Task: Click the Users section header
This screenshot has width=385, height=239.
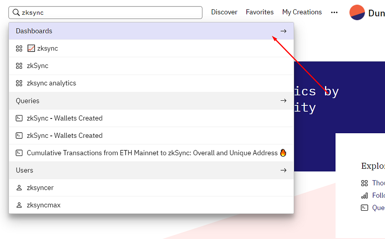Action: (x=151, y=170)
